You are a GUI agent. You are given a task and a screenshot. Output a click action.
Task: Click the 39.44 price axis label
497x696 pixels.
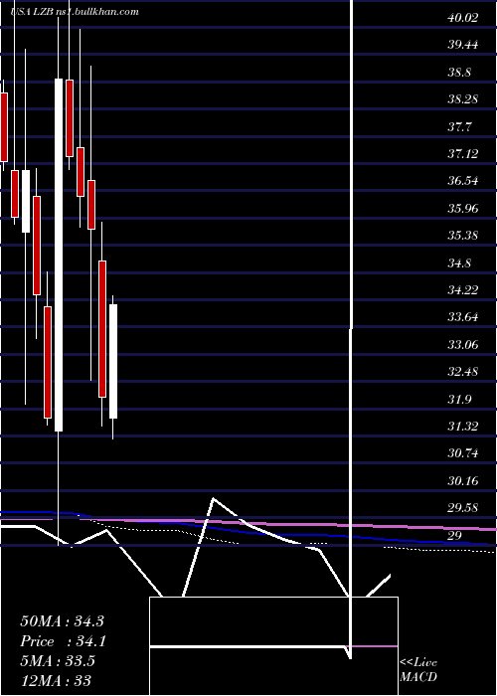(x=463, y=45)
